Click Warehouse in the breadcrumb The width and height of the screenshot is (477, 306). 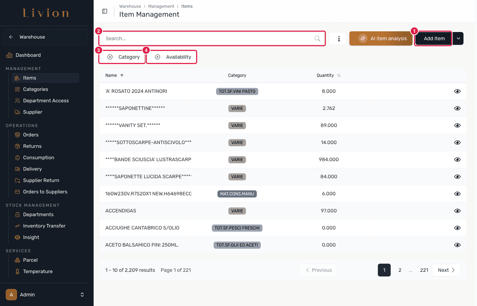[130, 6]
